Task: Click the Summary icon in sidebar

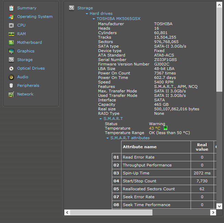Action: click(x=11, y=8)
